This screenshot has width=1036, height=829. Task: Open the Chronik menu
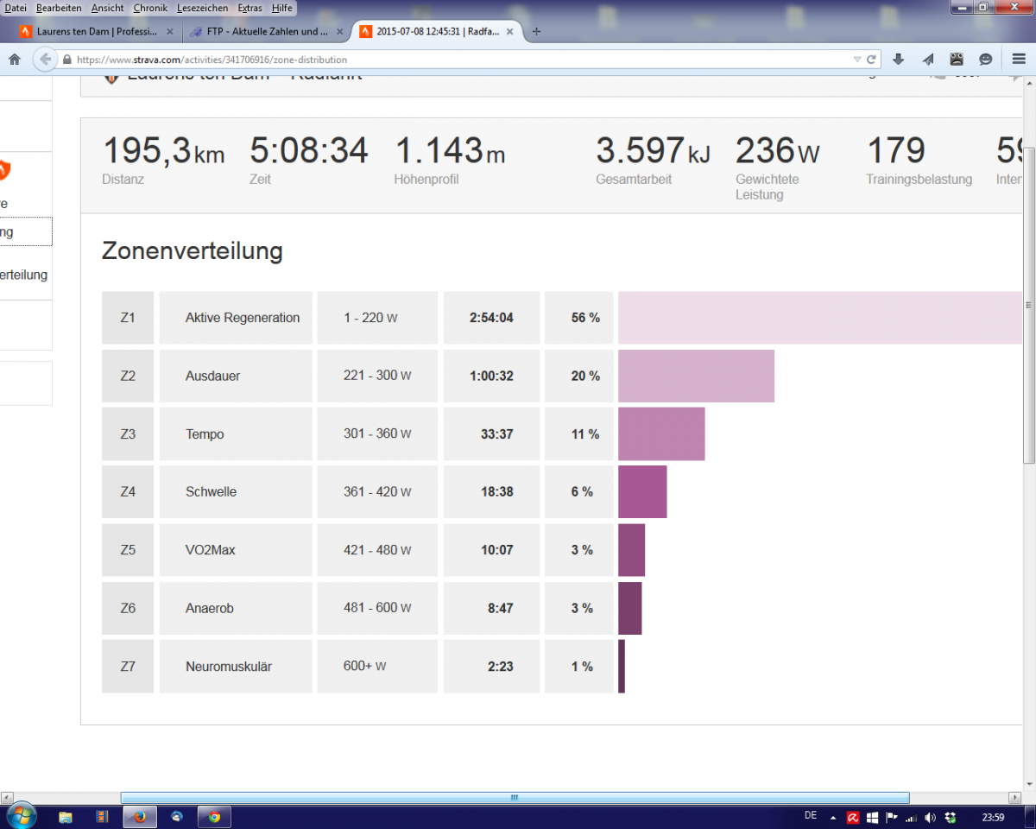150,8
